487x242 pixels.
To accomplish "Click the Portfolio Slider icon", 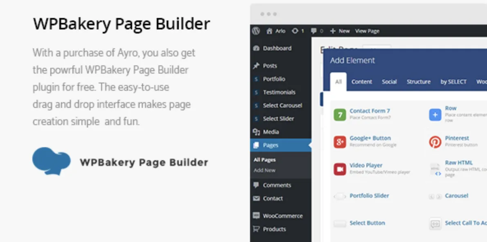I will point(340,196).
